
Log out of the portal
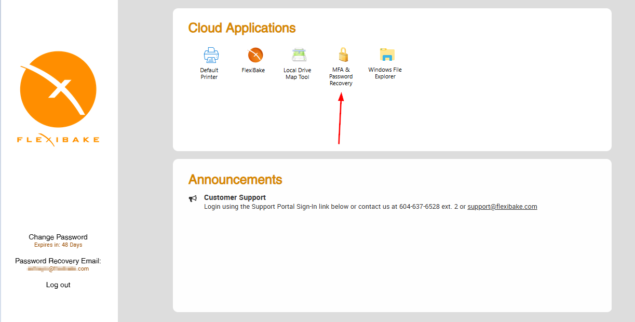click(x=58, y=285)
